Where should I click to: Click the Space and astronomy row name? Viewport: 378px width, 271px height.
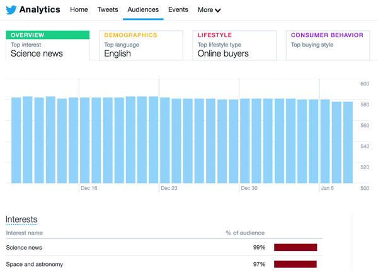(x=35, y=264)
